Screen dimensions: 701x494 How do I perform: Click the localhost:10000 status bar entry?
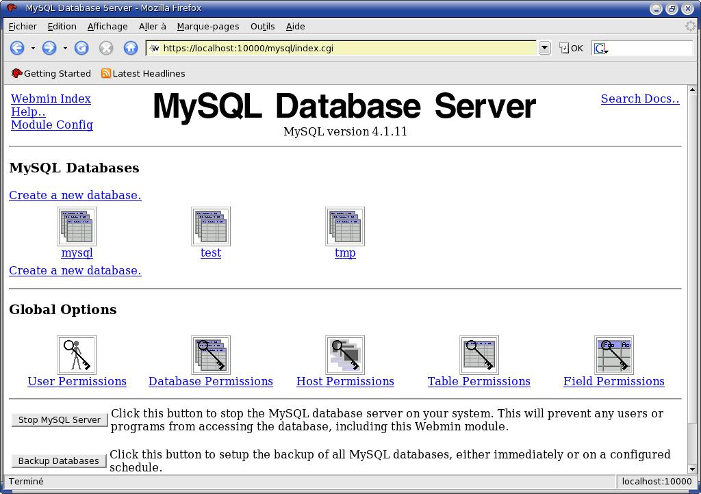[657, 482]
